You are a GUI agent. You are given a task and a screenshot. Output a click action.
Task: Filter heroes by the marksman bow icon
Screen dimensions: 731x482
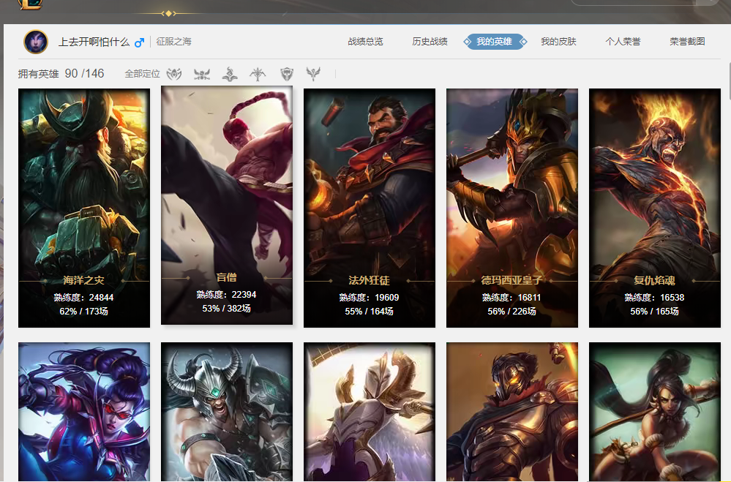pyautogui.click(x=258, y=74)
